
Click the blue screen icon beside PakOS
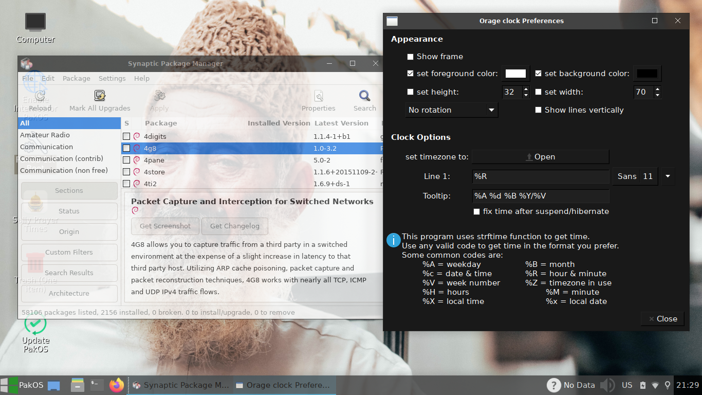pyautogui.click(x=54, y=385)
